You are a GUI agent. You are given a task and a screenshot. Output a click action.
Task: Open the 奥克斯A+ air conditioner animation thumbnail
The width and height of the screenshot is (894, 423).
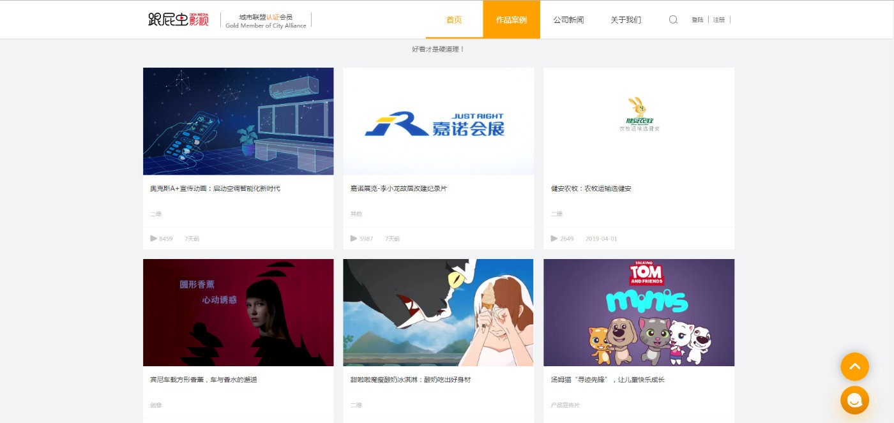(238, 121)
